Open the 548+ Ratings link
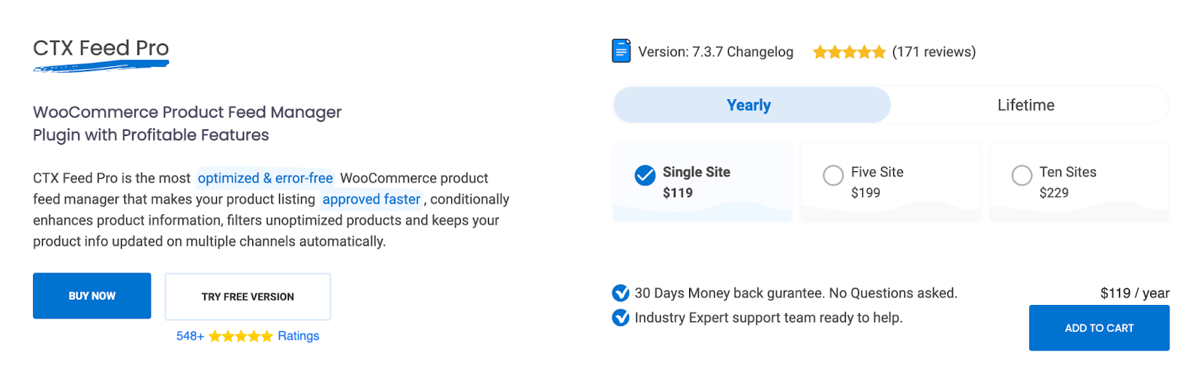 [x=248, y=336]
